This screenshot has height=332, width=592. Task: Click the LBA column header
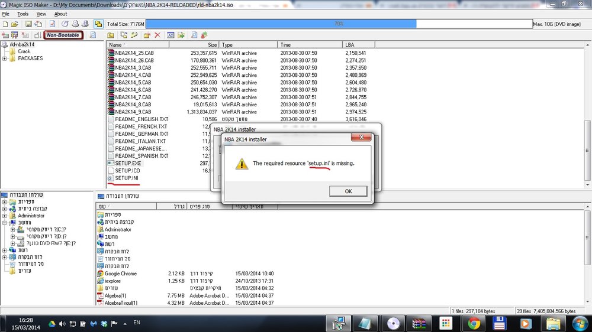click(x=358, y=45)
